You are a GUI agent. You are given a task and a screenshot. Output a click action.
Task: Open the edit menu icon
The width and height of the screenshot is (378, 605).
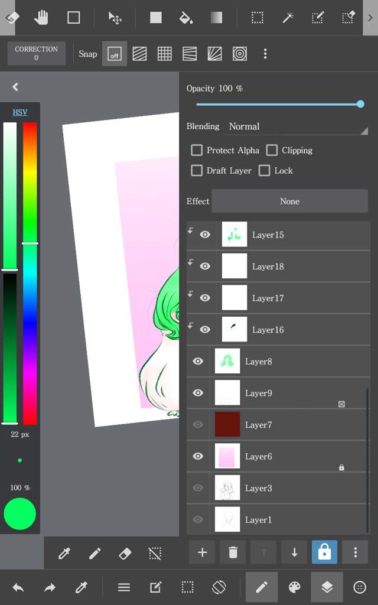(155, 588)
